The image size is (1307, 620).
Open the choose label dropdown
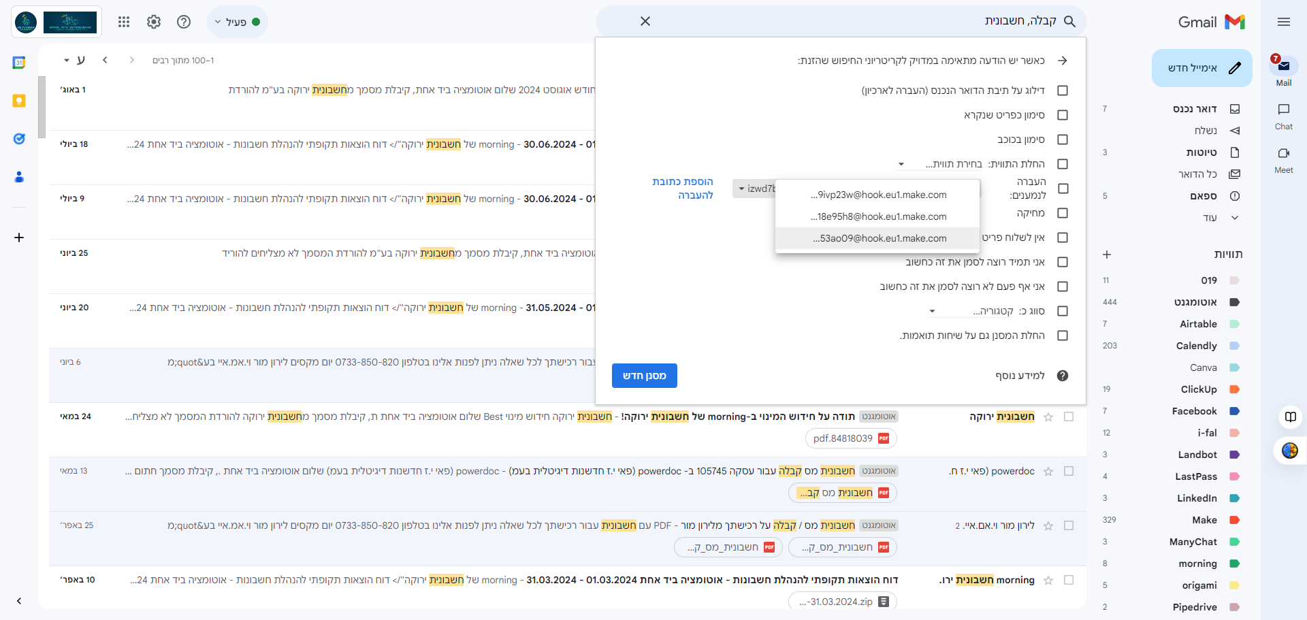(x=941, y=164)
